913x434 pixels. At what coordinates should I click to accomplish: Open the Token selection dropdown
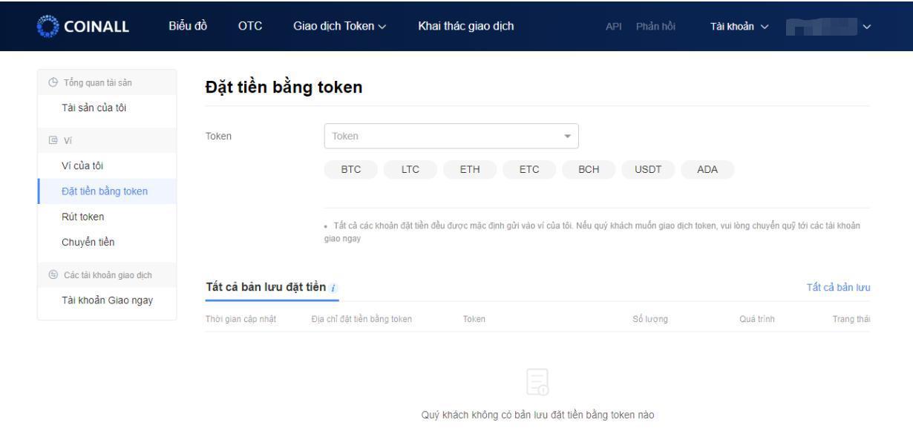[451, 136]
